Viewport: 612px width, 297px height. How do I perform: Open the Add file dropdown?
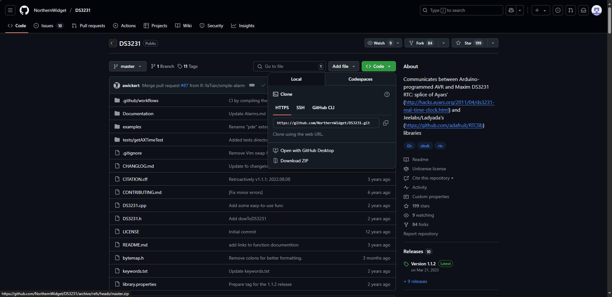pos(343,66)
